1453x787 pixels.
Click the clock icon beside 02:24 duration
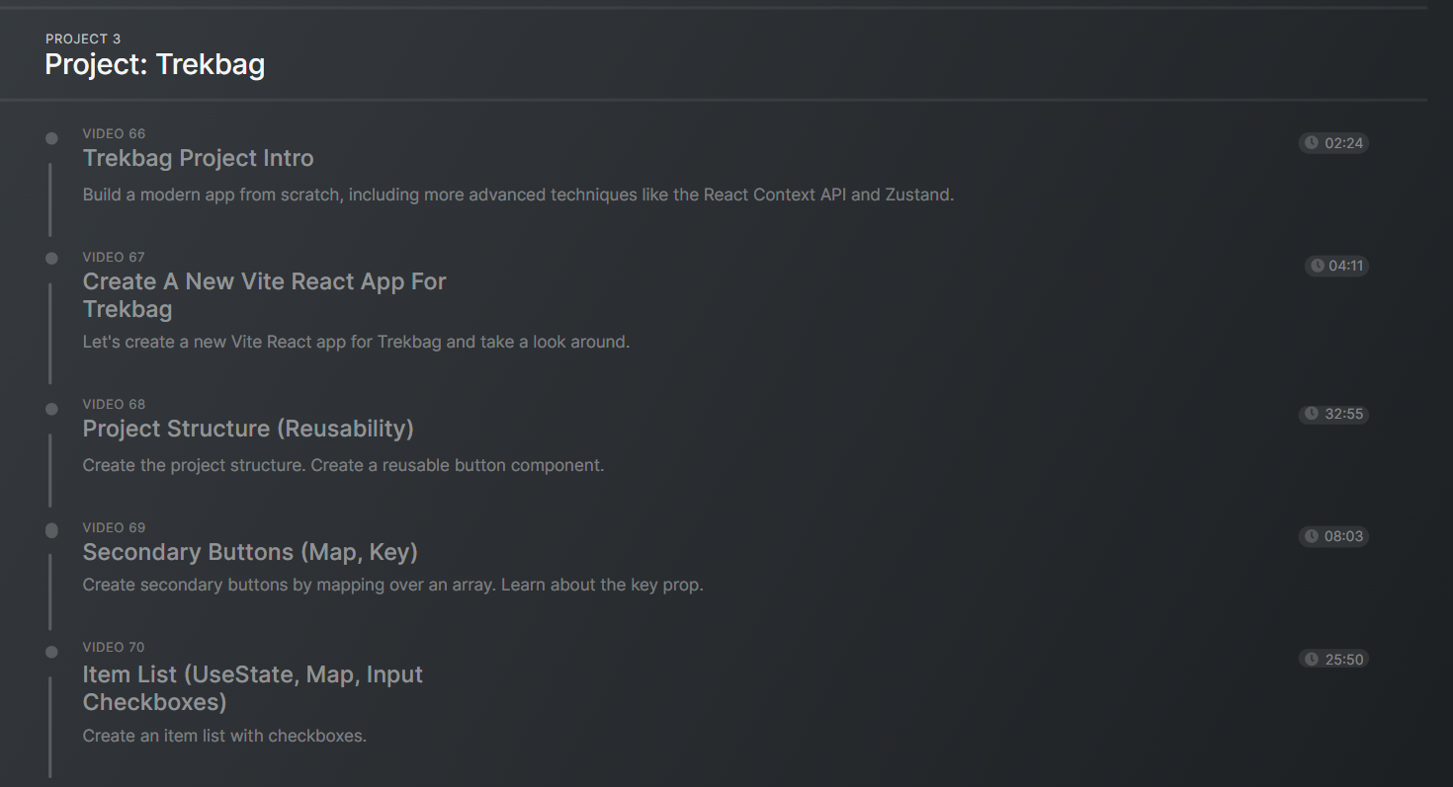(x=1312, y=143)
